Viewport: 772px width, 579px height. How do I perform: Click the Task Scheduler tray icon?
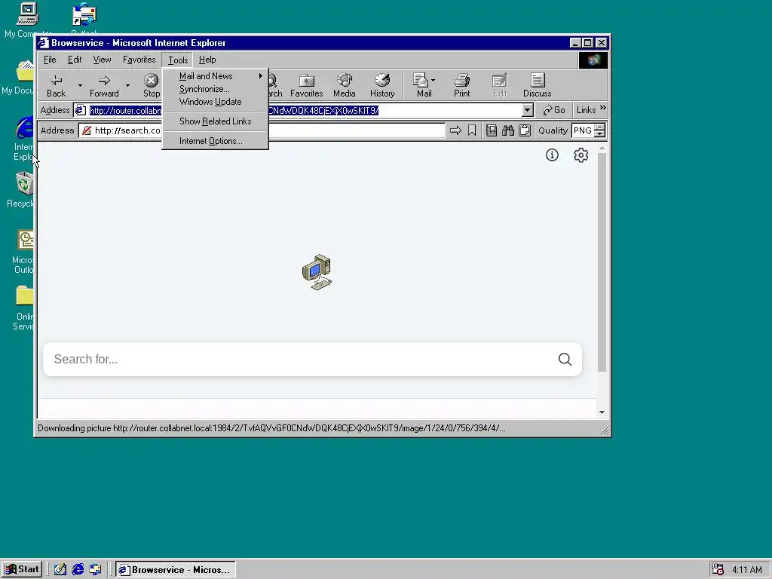[718, 570]
